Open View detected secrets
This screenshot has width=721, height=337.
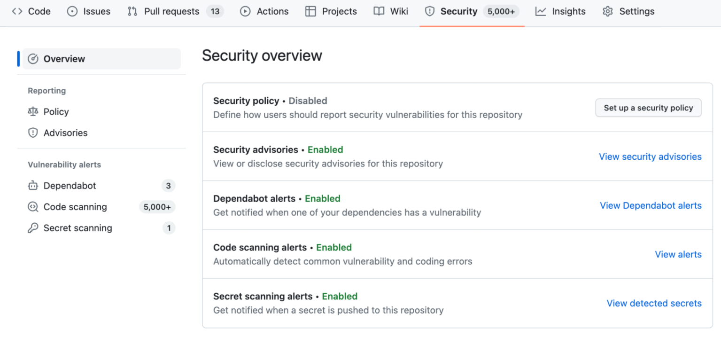click(654, 303)
